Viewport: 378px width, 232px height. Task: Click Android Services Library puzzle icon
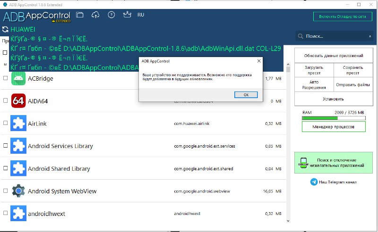(x=18, y=146)
